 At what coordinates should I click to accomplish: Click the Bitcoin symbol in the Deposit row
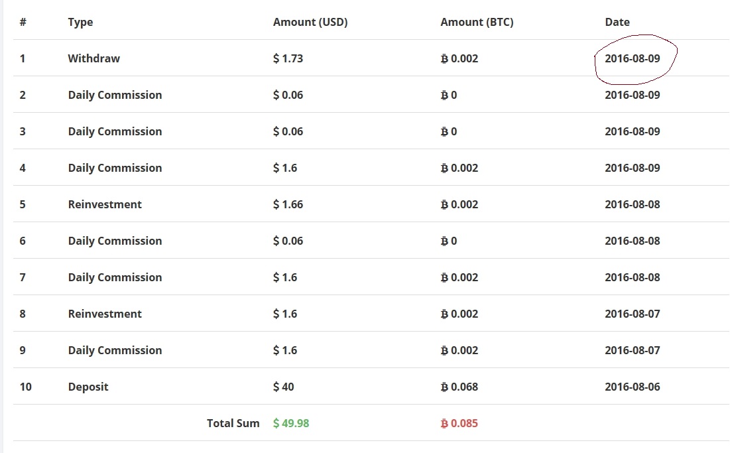tap(444, 387)
